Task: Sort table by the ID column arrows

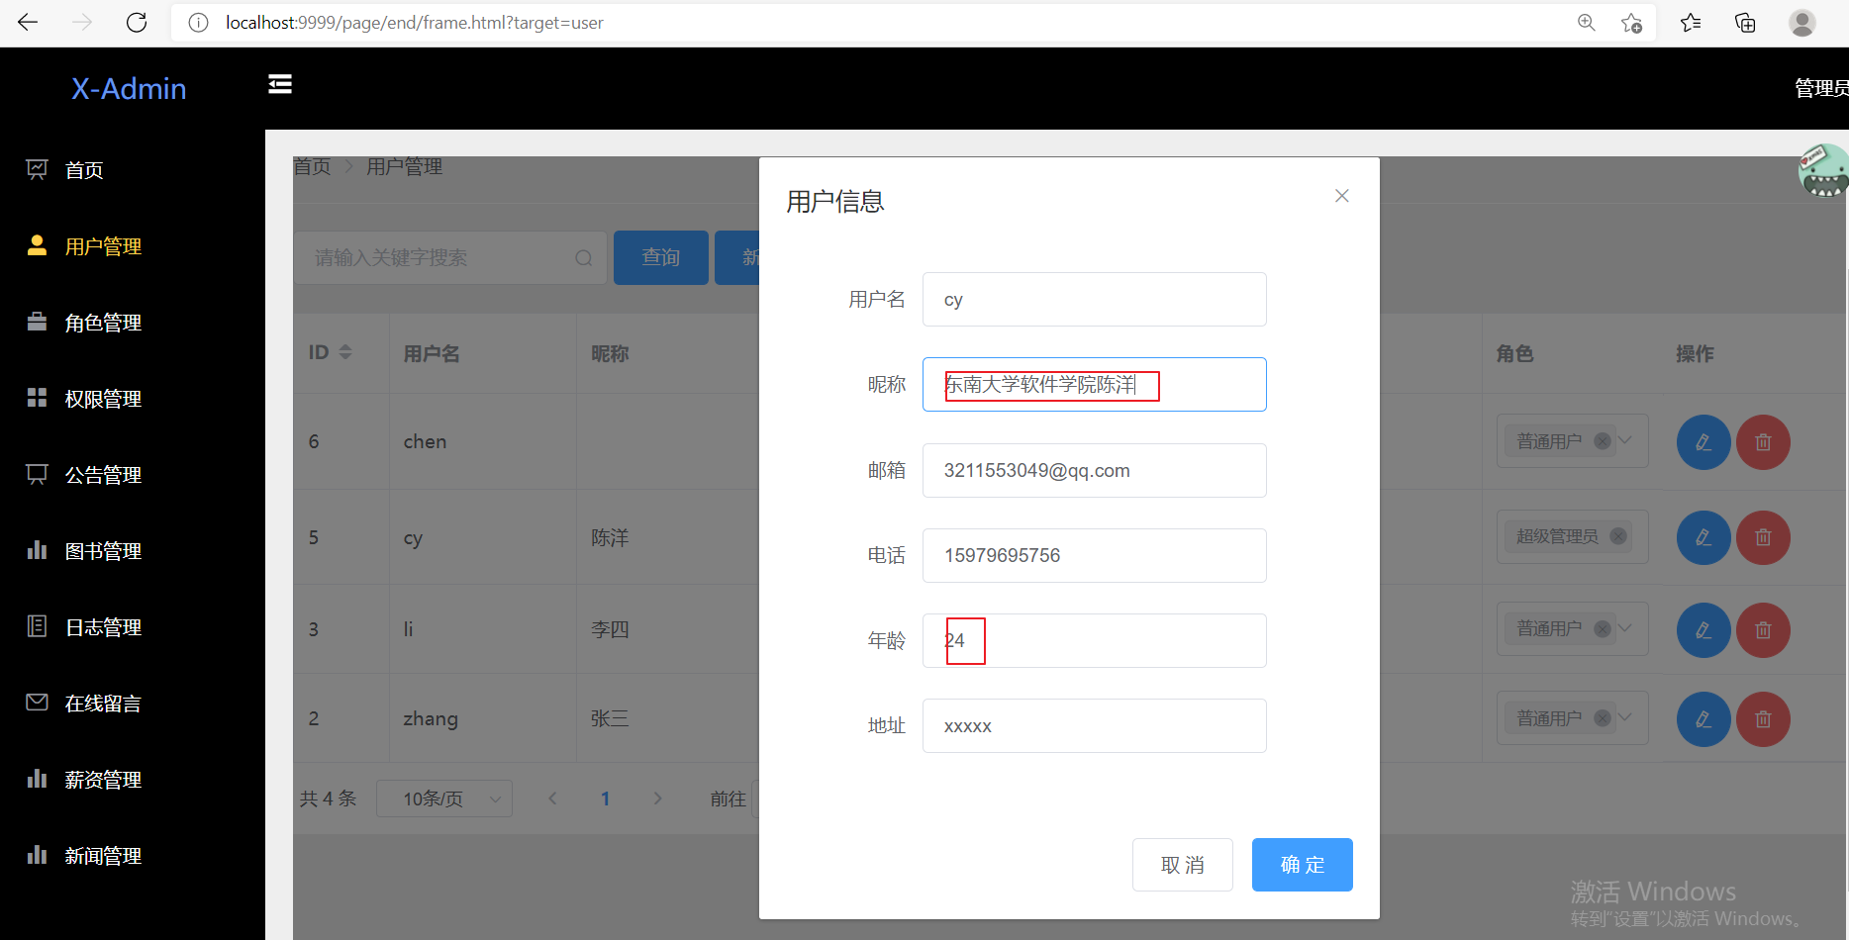Action: 345,352
